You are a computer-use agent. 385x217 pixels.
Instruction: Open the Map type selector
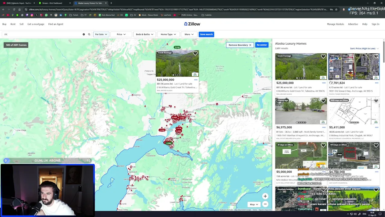254,204
